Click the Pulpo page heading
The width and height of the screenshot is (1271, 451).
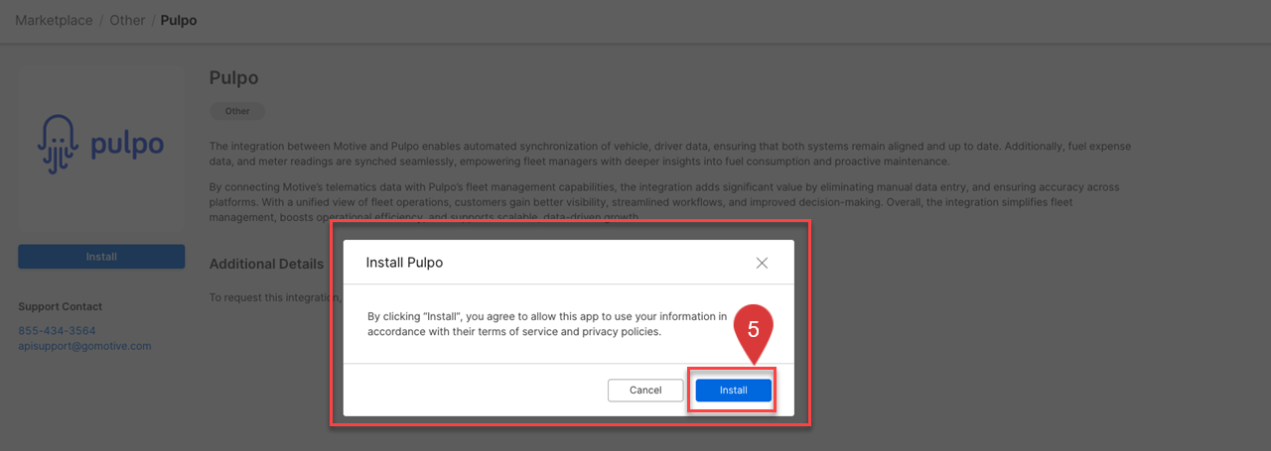tap(233, 77)
